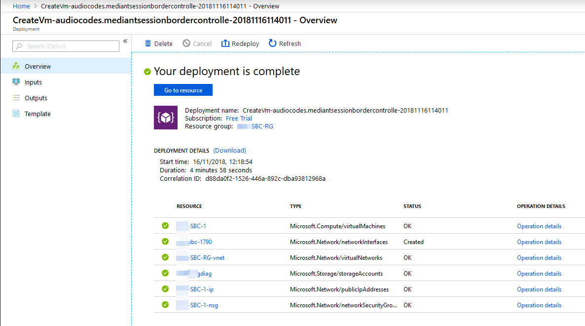Viewport: 585px width, 326px height.
Task: Open the gdiag storage account resource
Action: point(194,274)
